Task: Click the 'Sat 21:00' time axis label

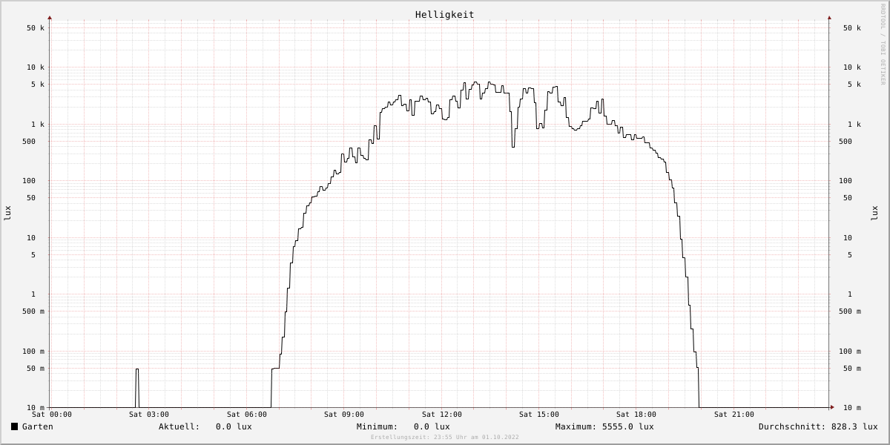Action: pyautogui.click(x=734, y=415)
